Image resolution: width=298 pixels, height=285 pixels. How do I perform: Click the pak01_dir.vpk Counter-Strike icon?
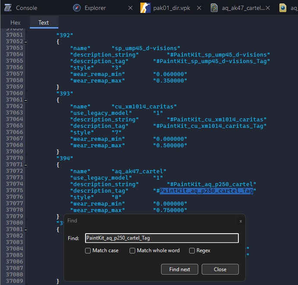tap(146, 8)
